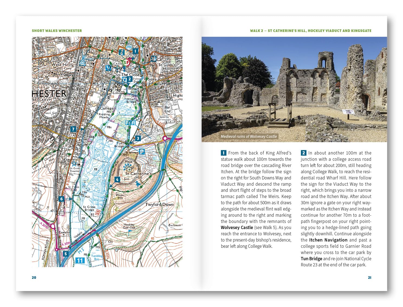Select waypoint 1 marker on the map
Viewport: 403px width, 307px height.
tap(135, 51)
